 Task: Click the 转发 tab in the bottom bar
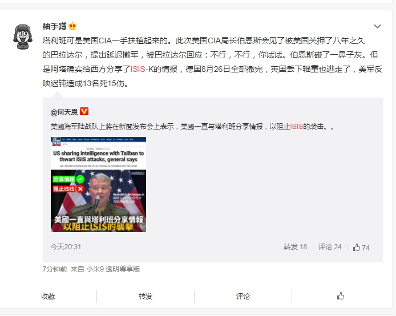coord(146,296)
